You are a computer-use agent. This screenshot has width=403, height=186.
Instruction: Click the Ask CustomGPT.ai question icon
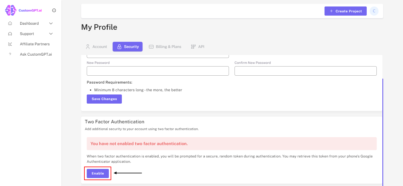coord(10,54)
